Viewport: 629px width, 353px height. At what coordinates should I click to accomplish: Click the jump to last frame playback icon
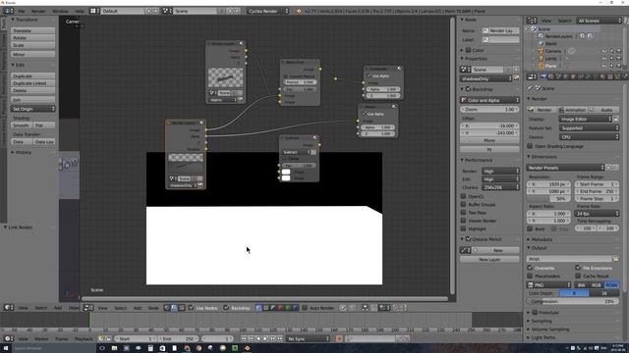(280, 338)
